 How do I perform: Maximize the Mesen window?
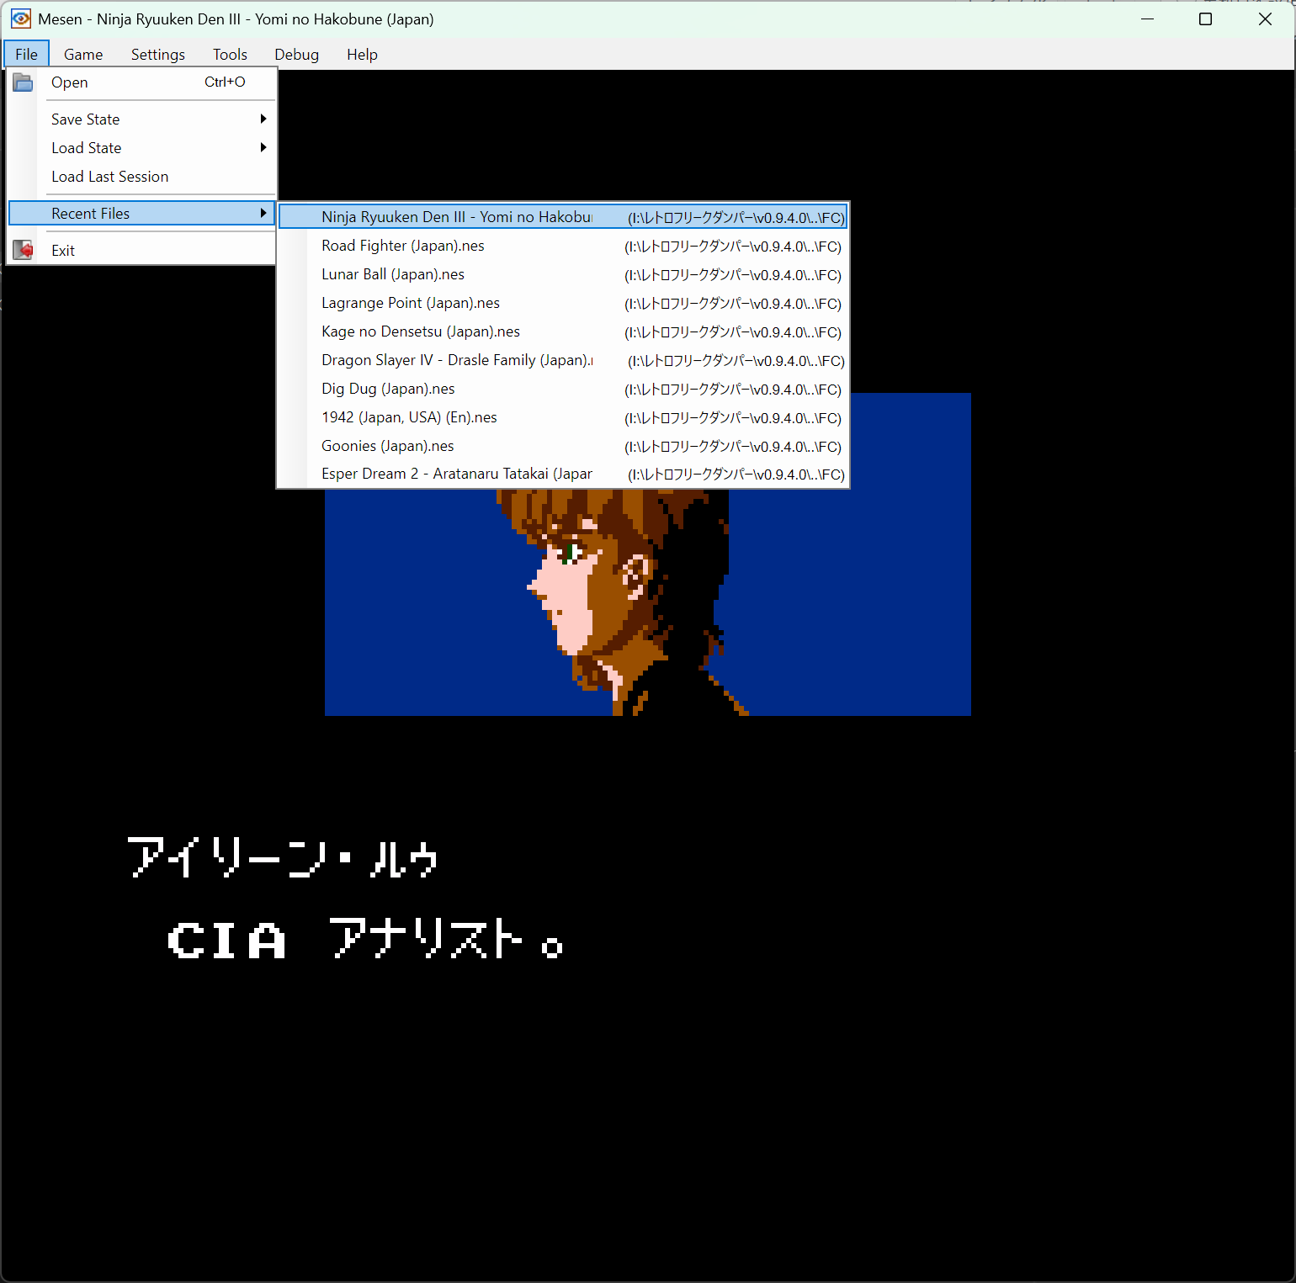[1205, 19]
